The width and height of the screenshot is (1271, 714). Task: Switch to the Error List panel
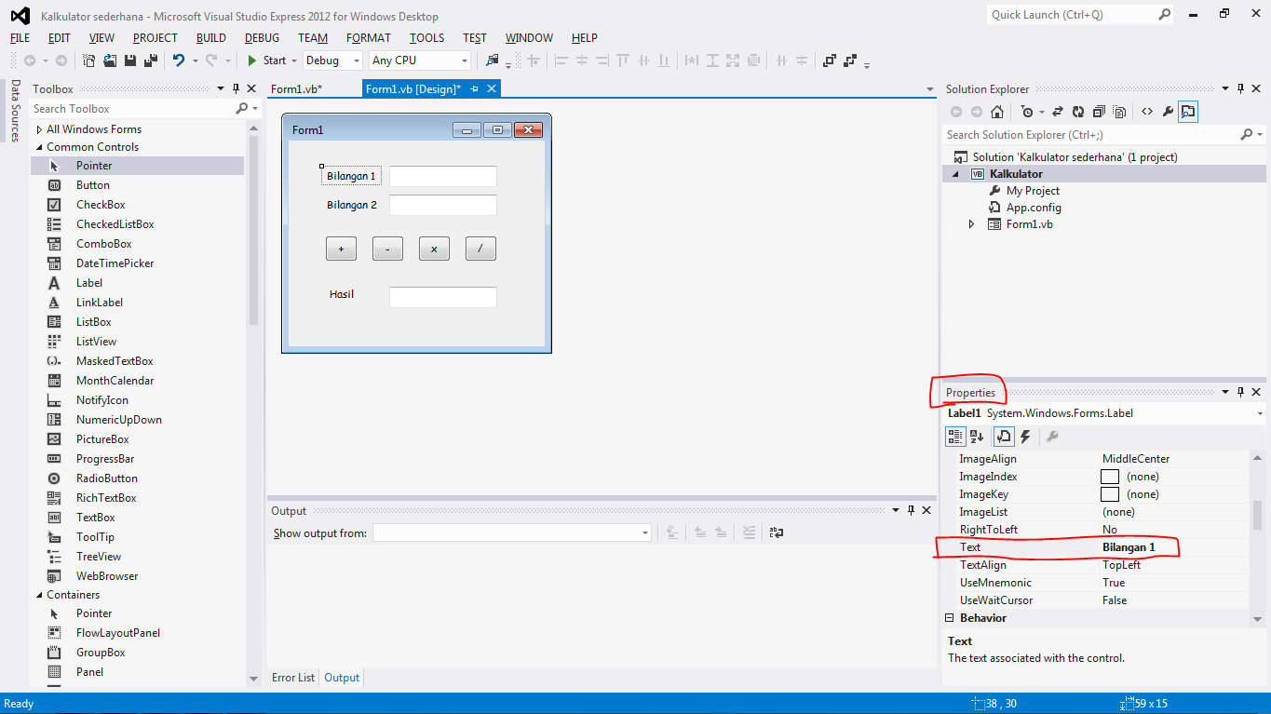click(292, 677)
